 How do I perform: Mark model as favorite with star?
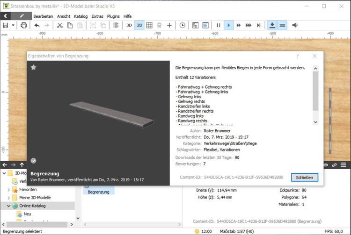[x=34, y=68]
